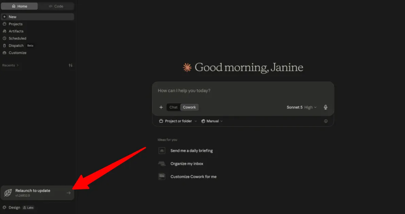Screen dimensions: 405x214
Task: Click the Recents filter settings icon
Action: tap(70, 65)
